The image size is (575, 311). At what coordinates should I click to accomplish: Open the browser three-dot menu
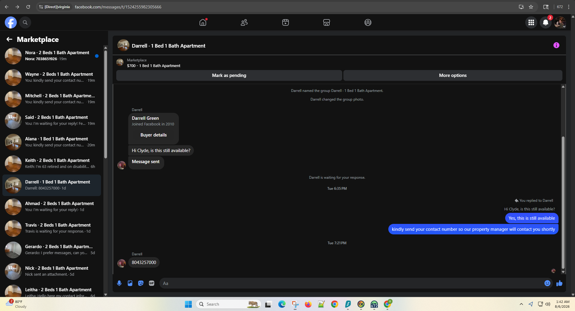(569, 7)
